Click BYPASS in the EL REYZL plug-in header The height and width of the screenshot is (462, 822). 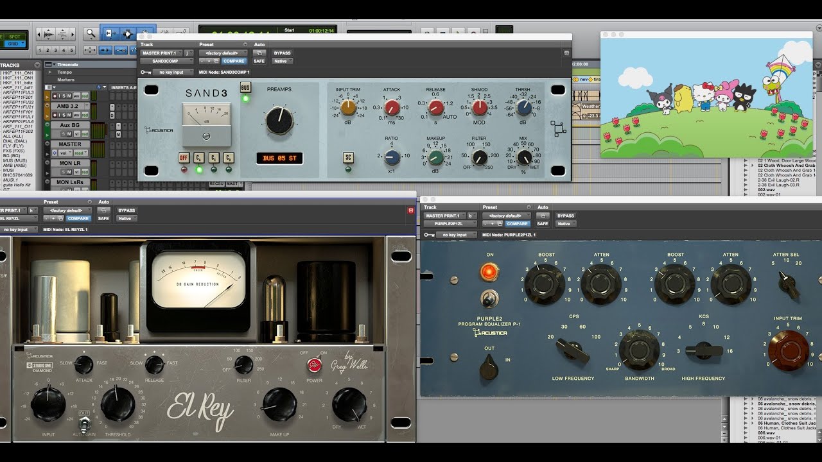127,210
